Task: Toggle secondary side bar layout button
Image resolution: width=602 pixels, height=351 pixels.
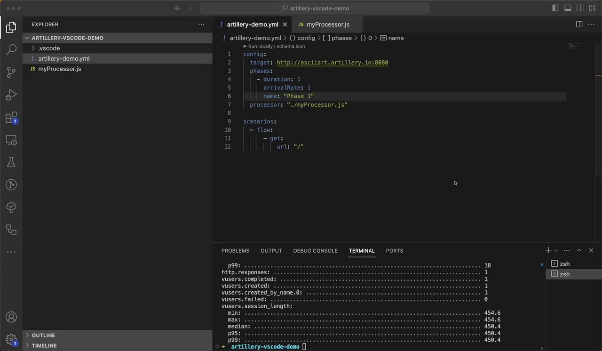Action: [580, 8]
